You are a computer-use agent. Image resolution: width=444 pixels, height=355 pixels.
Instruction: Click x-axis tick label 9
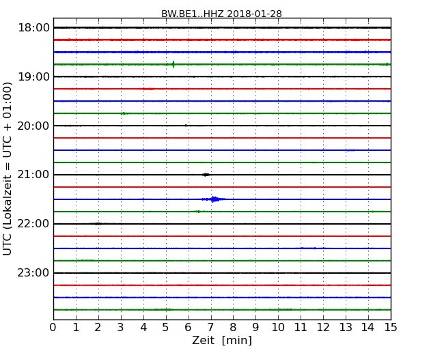click(255, 328)
